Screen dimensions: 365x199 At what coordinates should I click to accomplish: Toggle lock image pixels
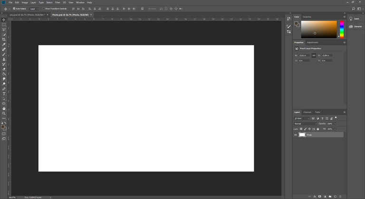pyautogui.click(x=305, y=129)
